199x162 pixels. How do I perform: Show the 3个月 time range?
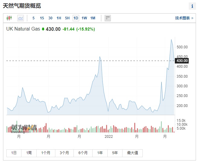coord(64,153)
